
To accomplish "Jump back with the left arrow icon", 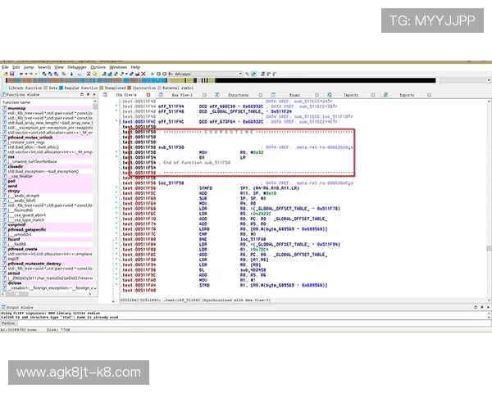I will (x=21, y=74).
